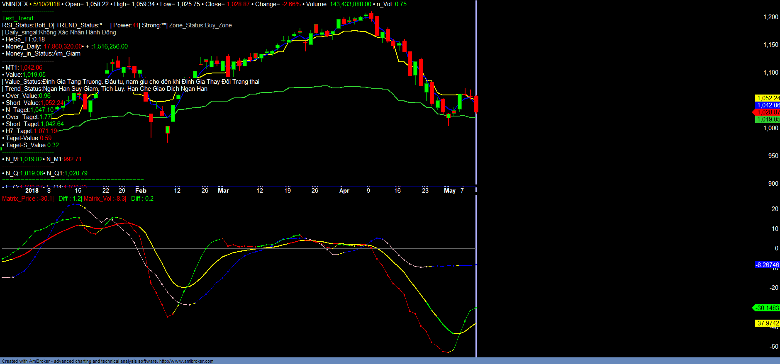
Task: Select the green -30.1483 indicator marker
Action: 767,308
